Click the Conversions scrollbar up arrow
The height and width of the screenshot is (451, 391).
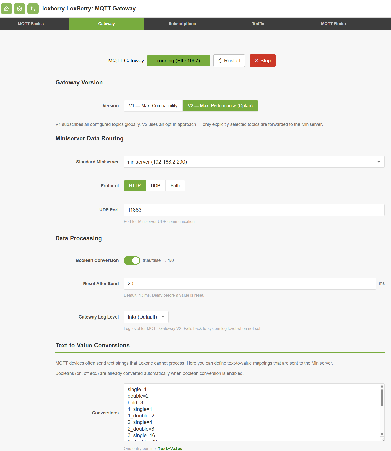click(x=382, y=386)
